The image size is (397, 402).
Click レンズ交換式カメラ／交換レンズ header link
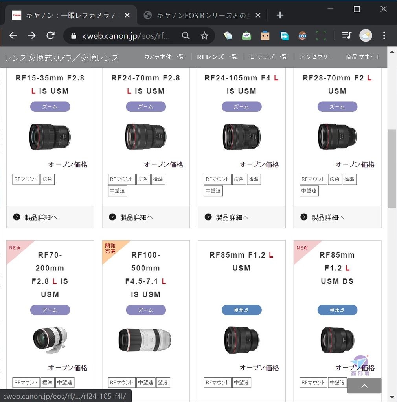[x=62, y=58]
